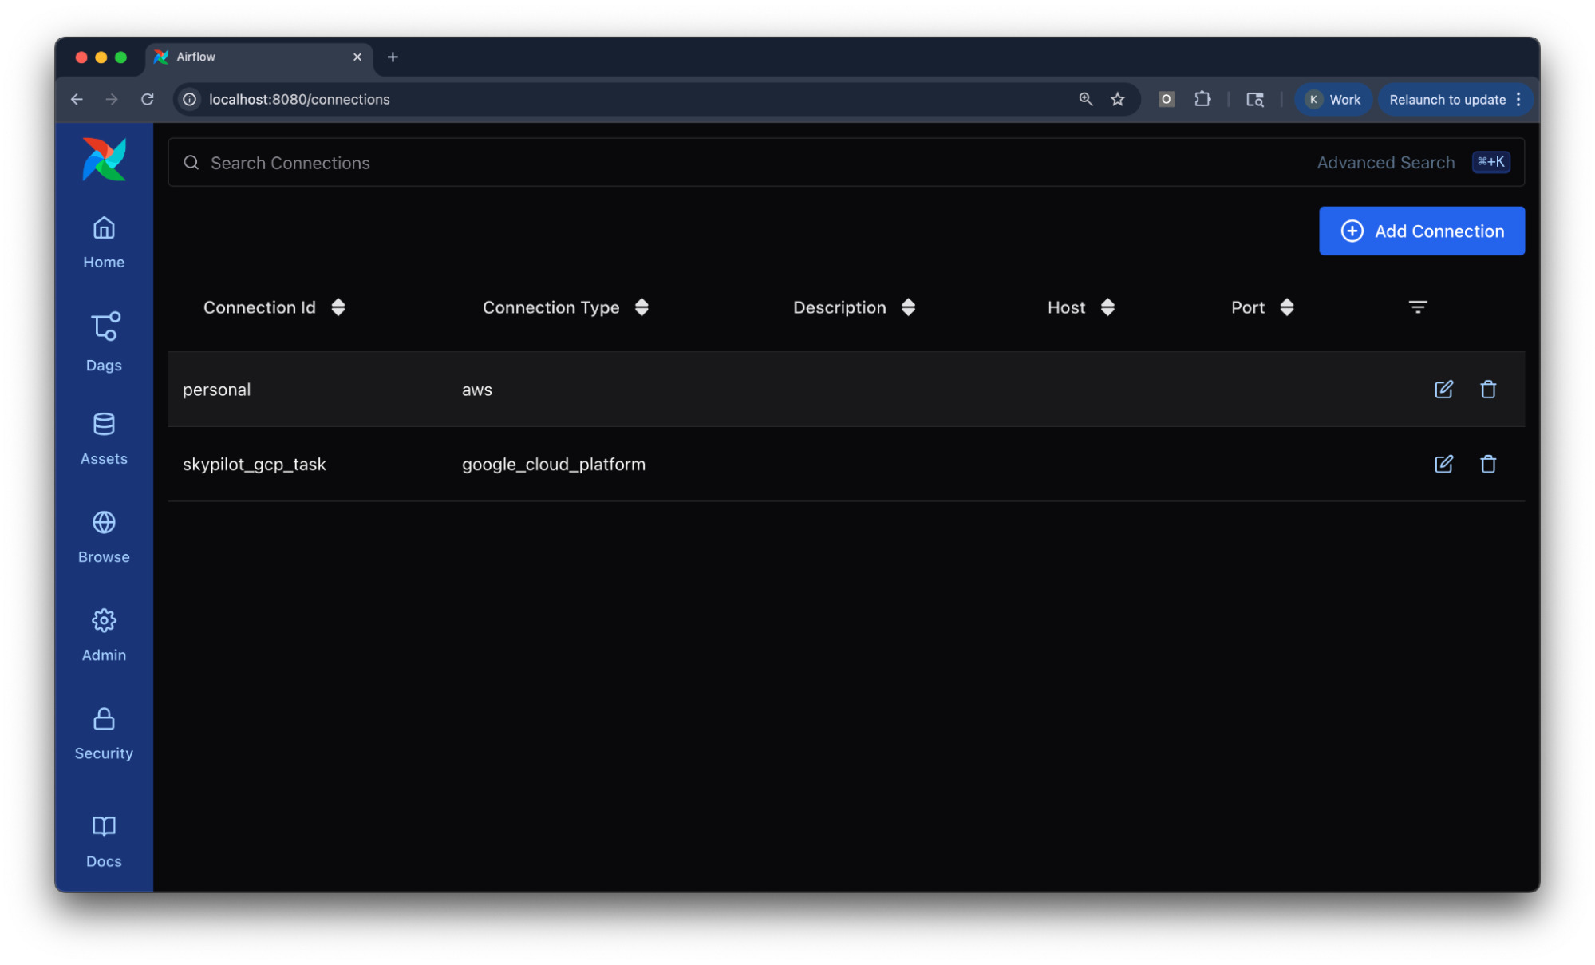This screenshot has height=965, width=1595.
Task: Click the Airflow pinwheel logo
Action: pyautogui.click(x=104, y=159)
